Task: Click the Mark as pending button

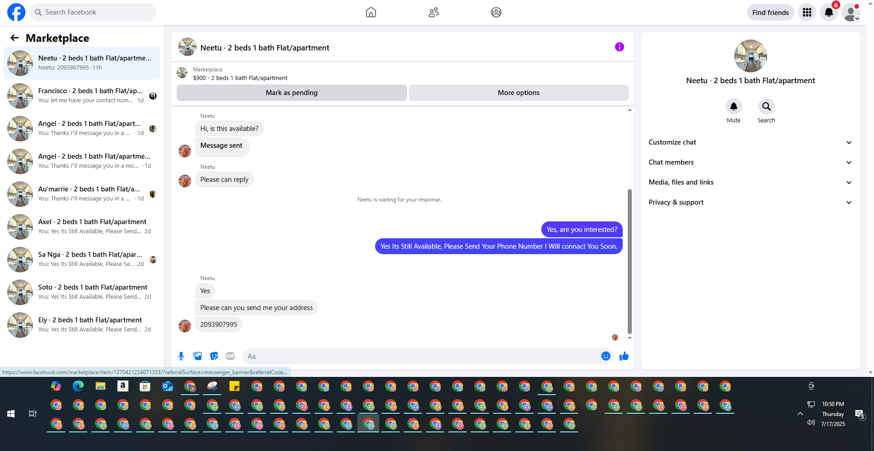Action: coord(292,93)
